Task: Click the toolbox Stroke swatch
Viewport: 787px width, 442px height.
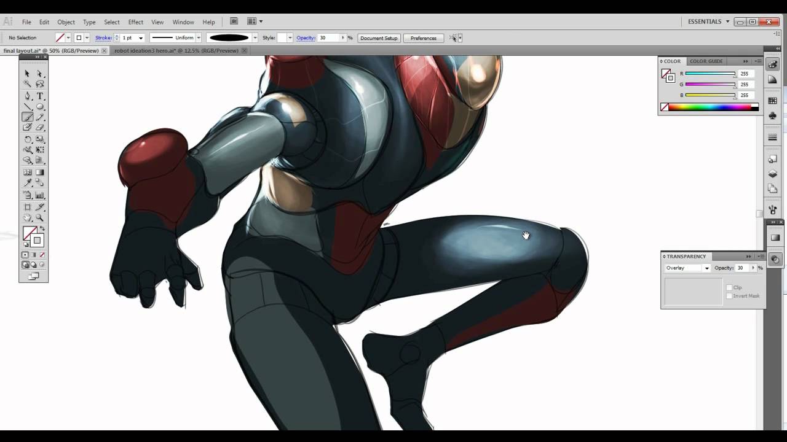Action: pyautogui.click(x=38, y=241)
